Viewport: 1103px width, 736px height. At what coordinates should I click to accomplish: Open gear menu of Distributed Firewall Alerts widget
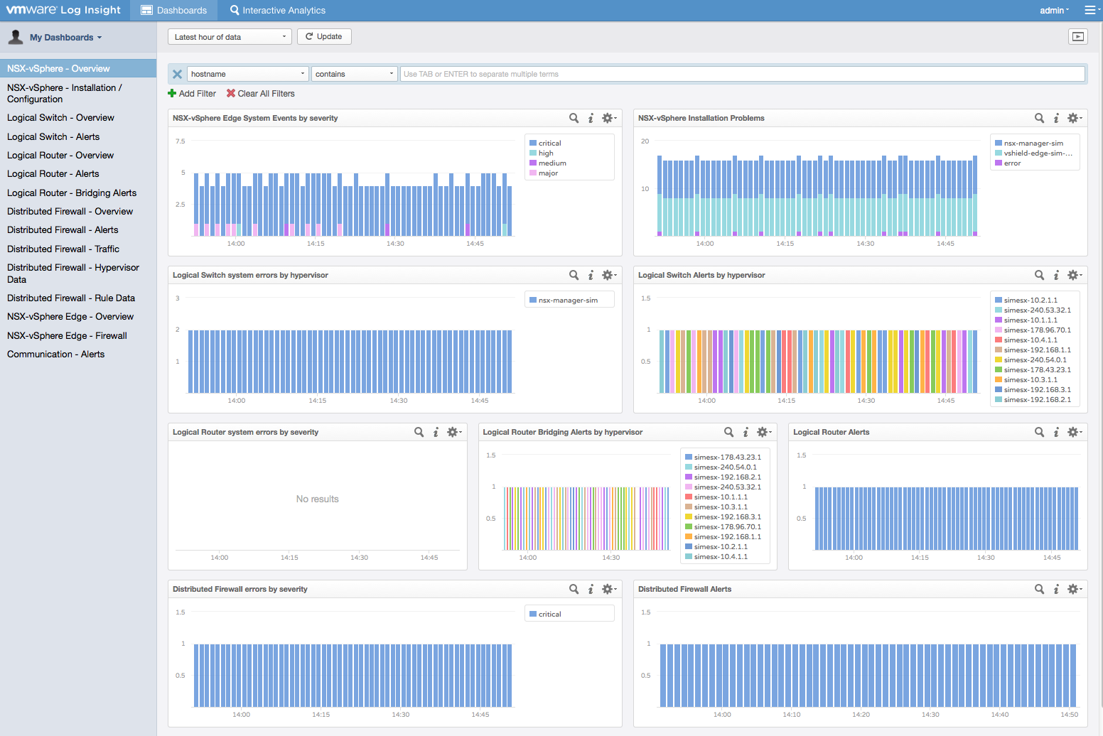pyautogui.click(x=1074, y=589)
